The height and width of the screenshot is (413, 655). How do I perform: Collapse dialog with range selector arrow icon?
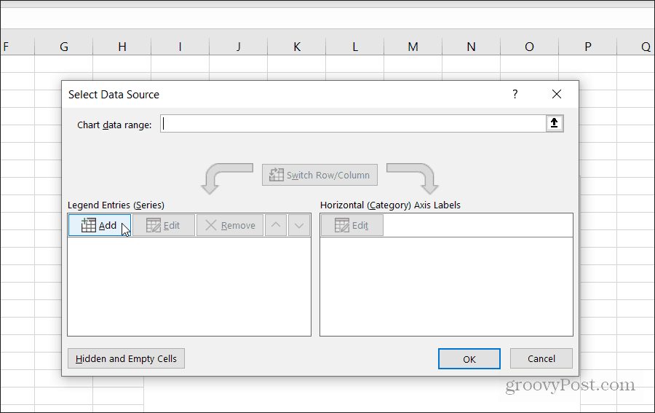pos(555,123)
